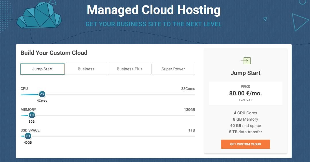Click the Managed Cloud Hosting heading

coord(154,10)
